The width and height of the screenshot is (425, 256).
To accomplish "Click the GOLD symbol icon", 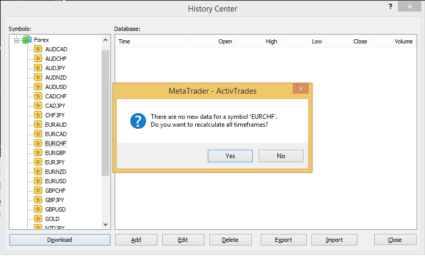I will click(x=38, y=219).
